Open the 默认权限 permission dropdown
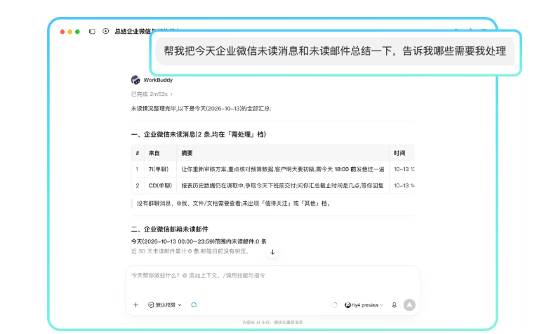 coord(165,305)
